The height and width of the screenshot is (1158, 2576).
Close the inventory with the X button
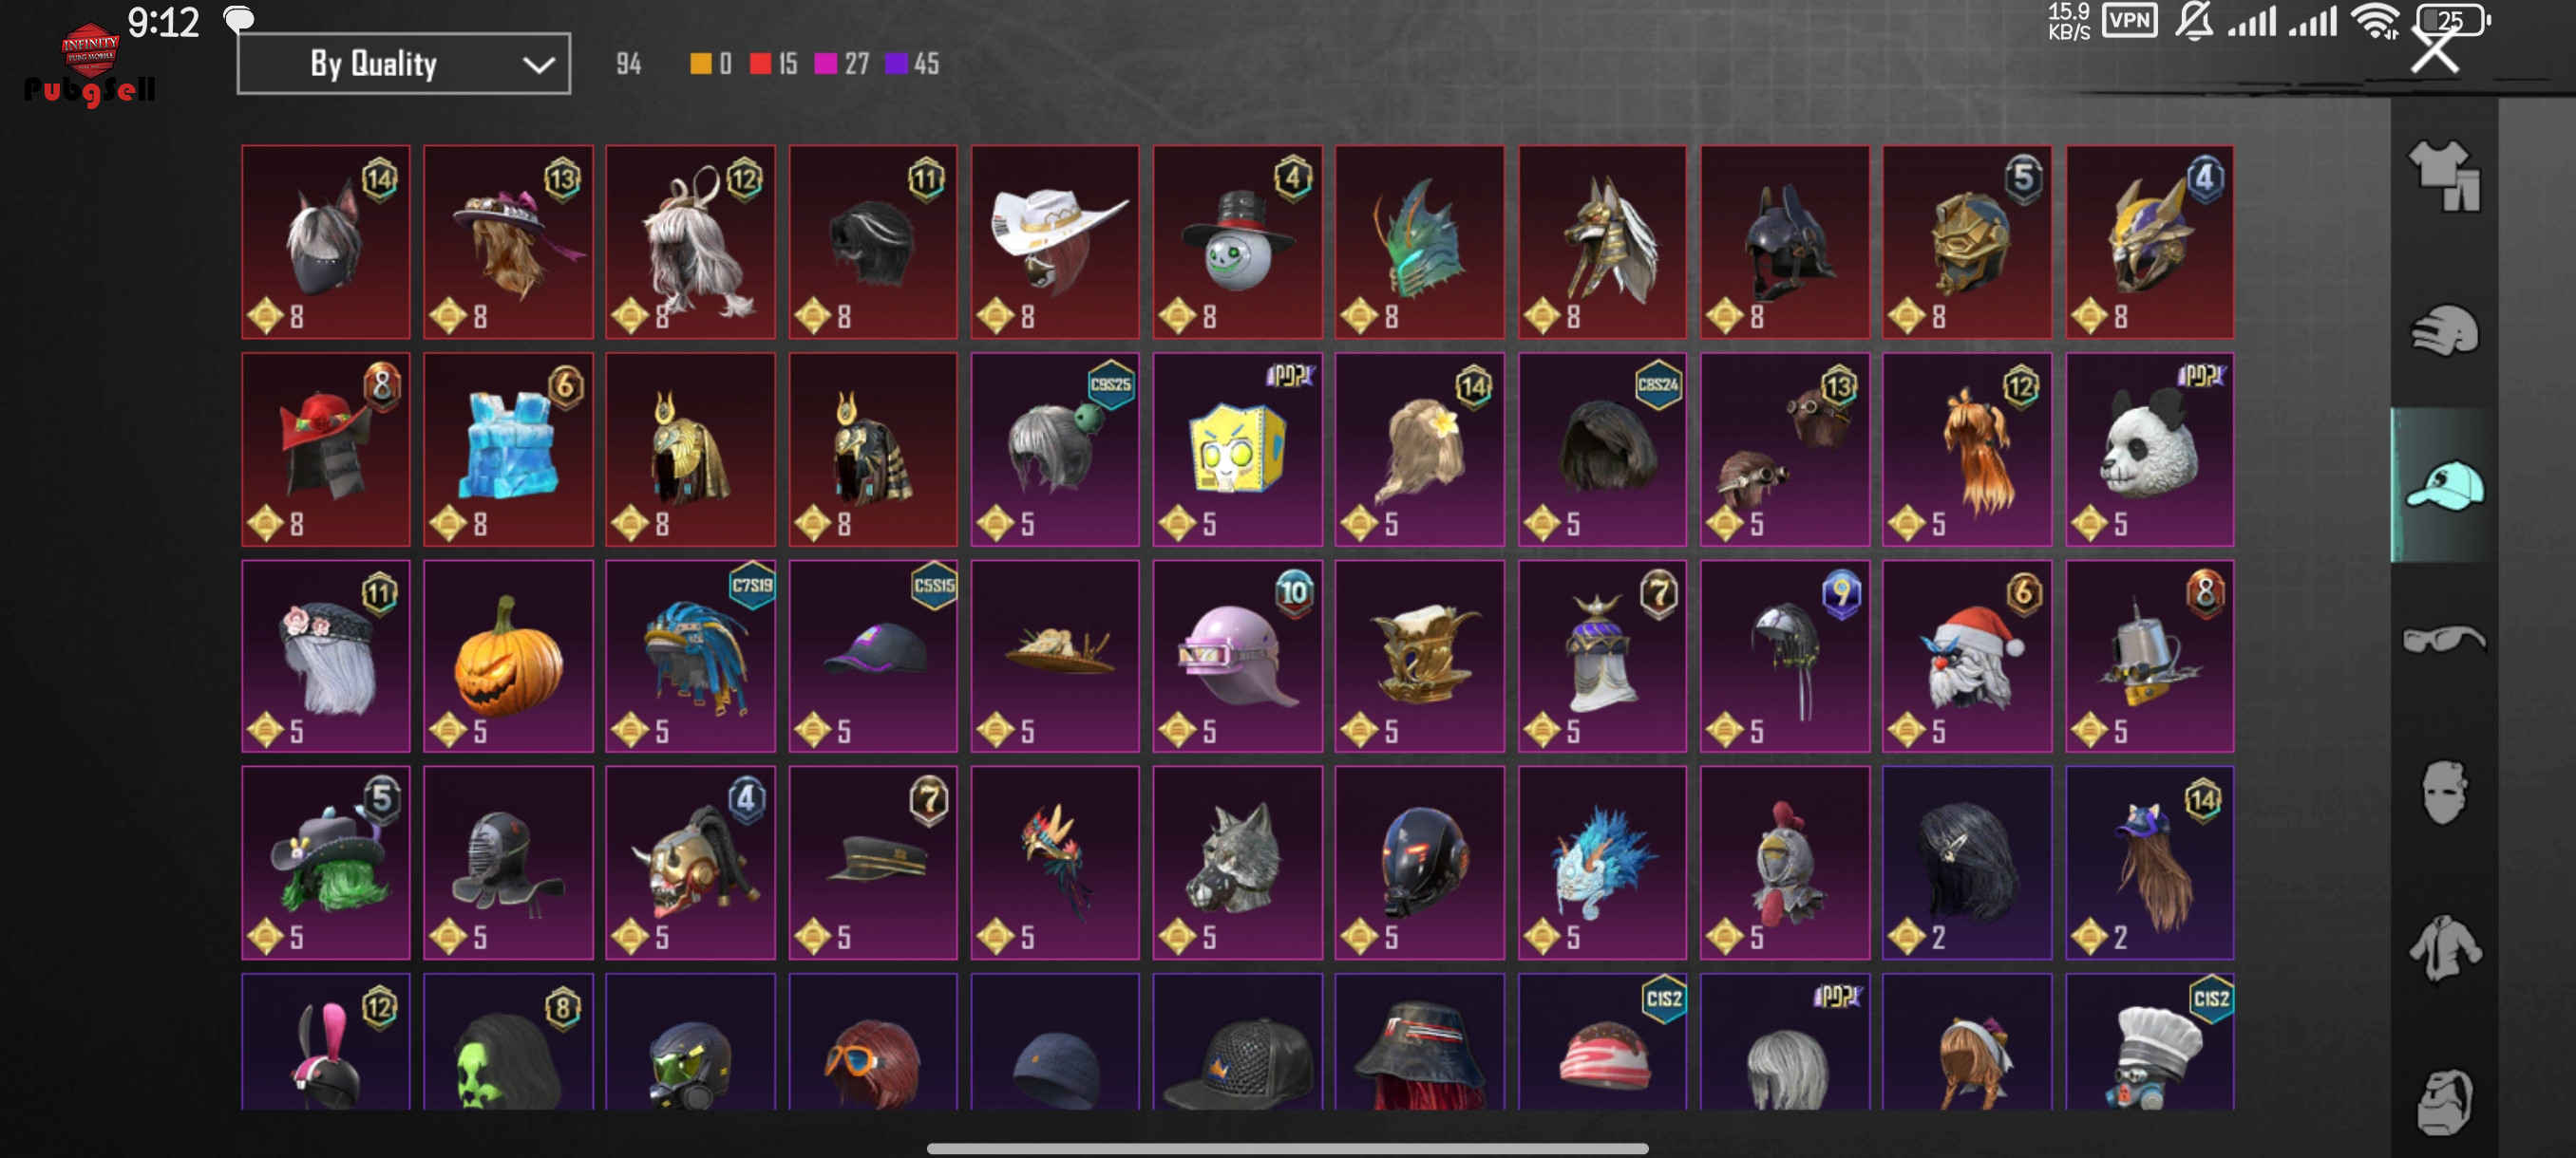2434,50
